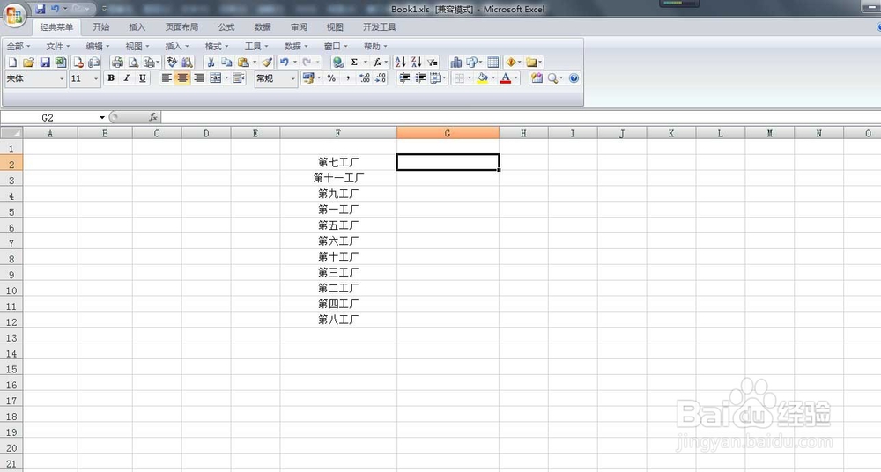The width and height of the screenshot is (881, 472).
Task: Toggle Align Right
Action: [x=199, y=78]
